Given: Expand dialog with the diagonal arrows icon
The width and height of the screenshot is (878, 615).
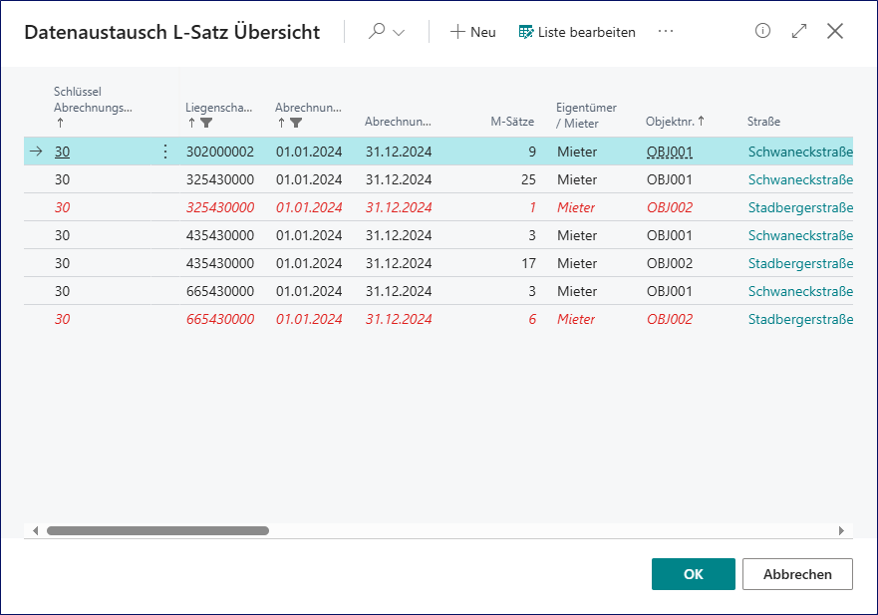Looking at the screenshot, I should point(799,31).
